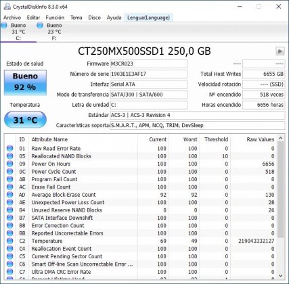Click the supported features S.M.A.R.T. field
This screenshot has width=289, height=284.
[x=198, y=125]
